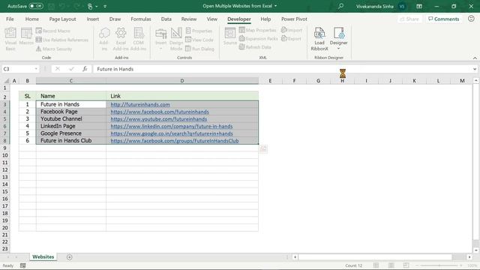This screenshot has width=480, height=270.
Task: Switch to Page Layout view in status bar
Action: click(391, 265)
